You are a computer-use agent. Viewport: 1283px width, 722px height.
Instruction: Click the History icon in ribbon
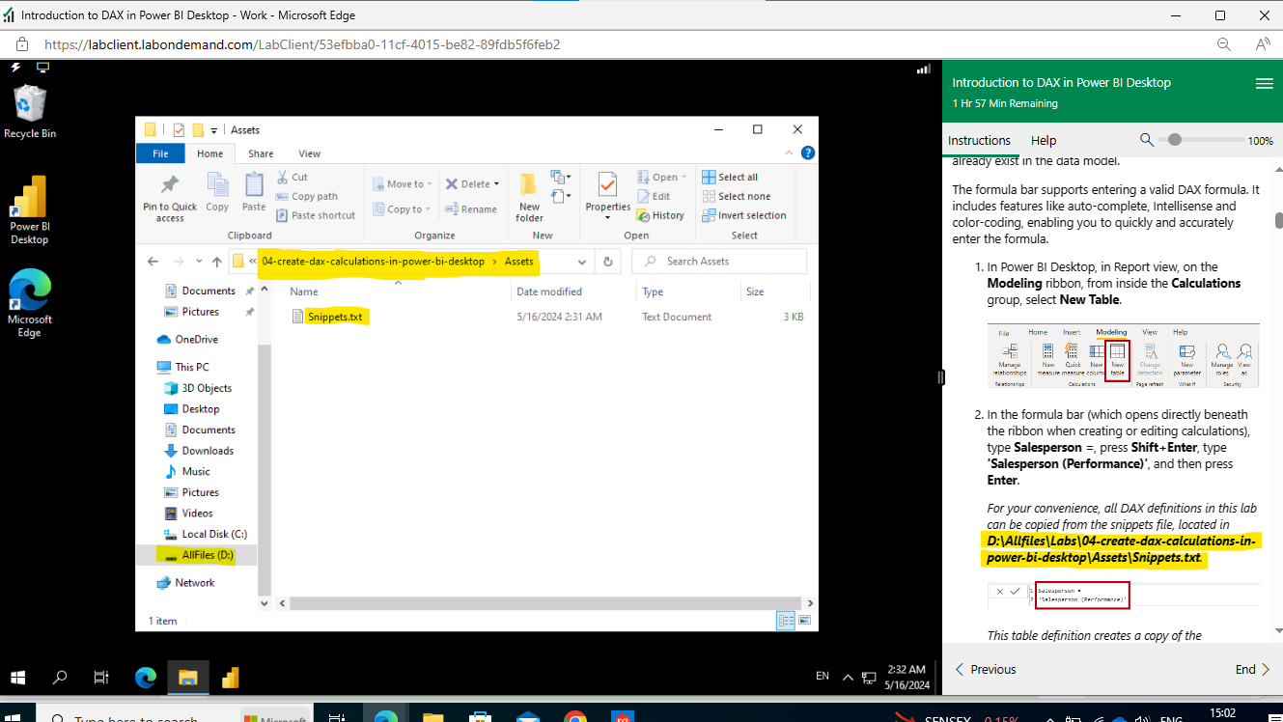660,214
